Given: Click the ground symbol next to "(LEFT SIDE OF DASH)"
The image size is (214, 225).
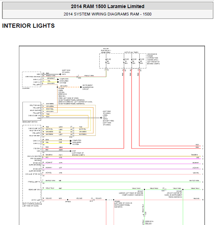Looking at the screenshot, I should pos(60,74).
